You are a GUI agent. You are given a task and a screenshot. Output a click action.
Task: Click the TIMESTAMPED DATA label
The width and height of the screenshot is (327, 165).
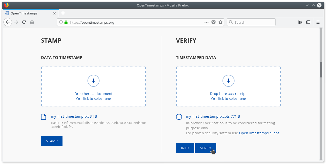click(x=196, y=58)
